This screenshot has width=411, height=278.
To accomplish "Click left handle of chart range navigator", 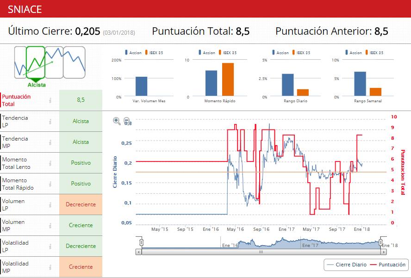I will pos(141,242).
